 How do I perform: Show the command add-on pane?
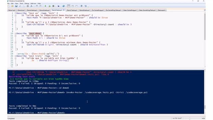85,6
